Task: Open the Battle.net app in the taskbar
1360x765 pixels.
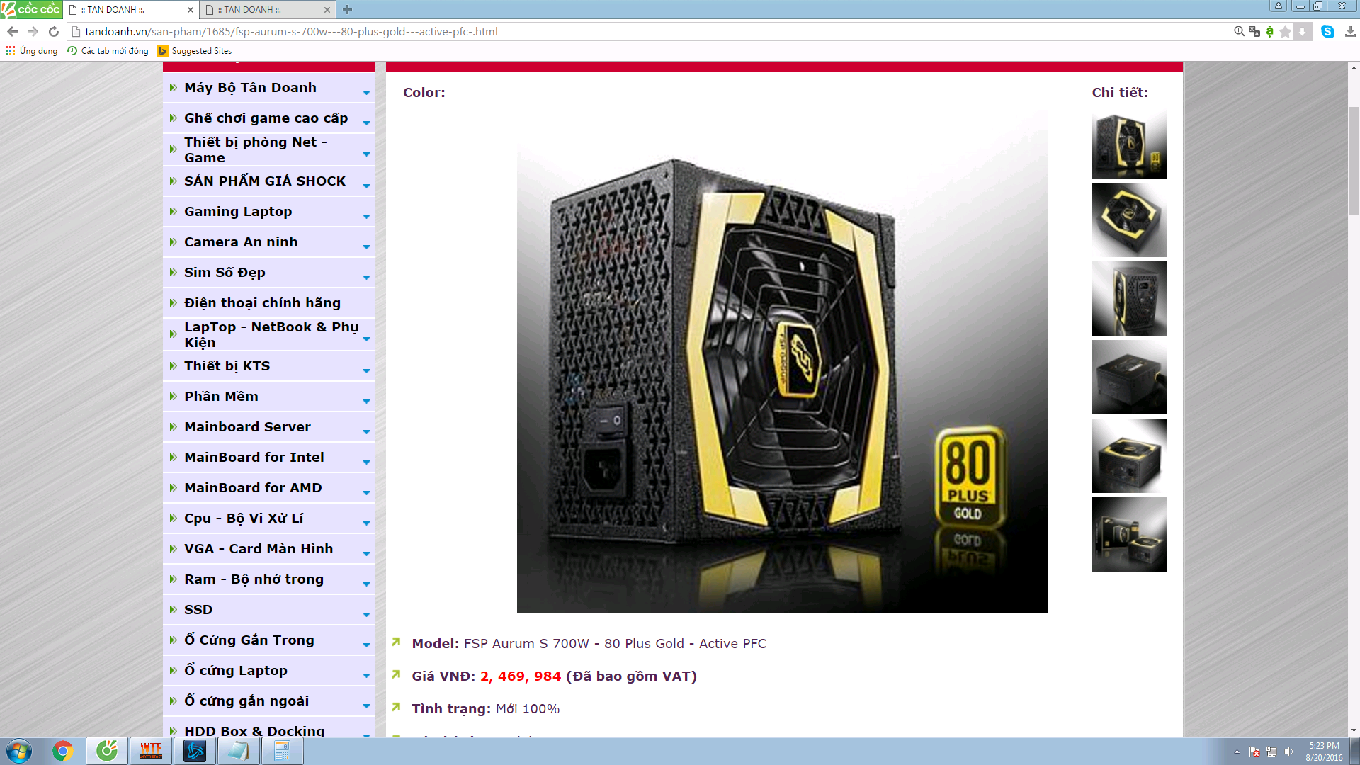Action: point(195,751)
